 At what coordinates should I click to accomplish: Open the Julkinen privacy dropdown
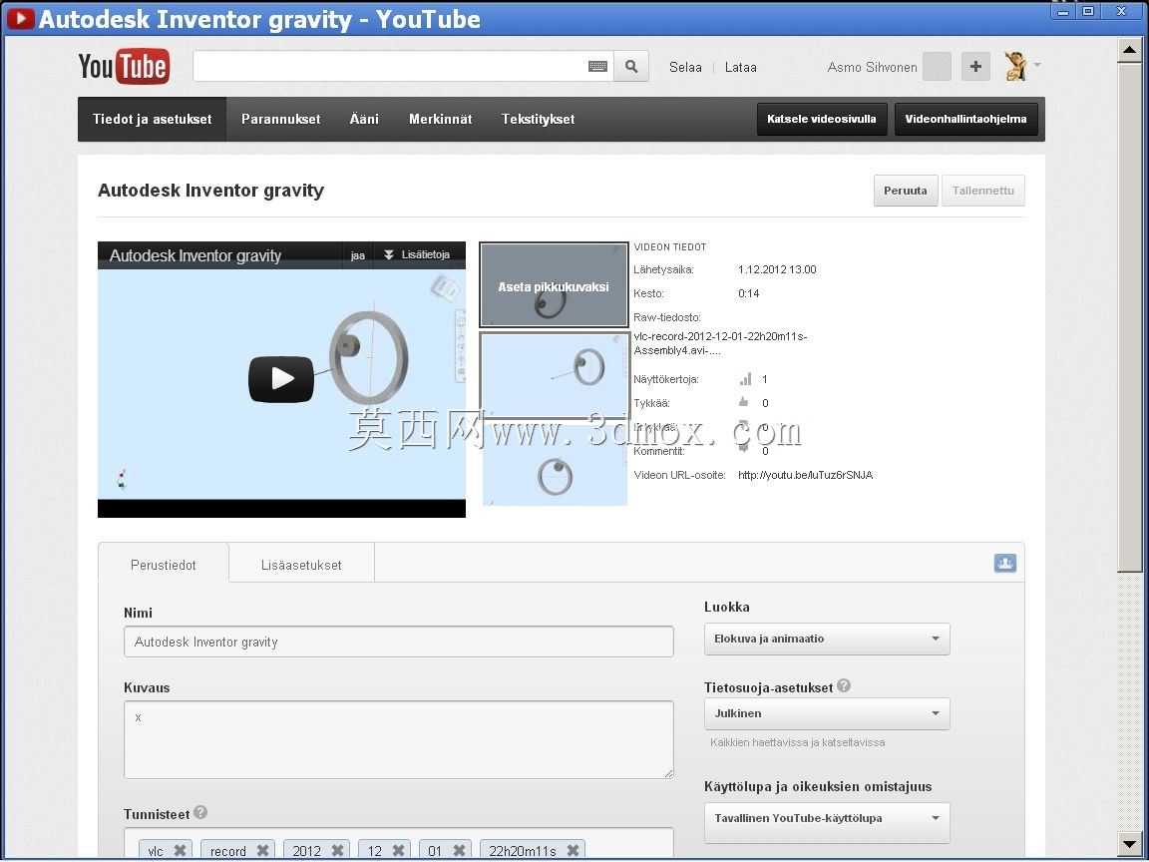(827, 713)
